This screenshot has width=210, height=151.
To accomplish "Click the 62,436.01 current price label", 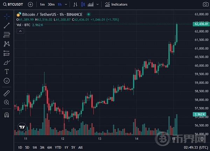I will pyautogui.click(x=201, y=24).
